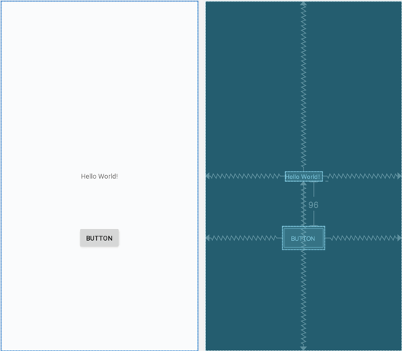Click the right arrowhead of BUTTON's horizontal constraint
This screenshot has height=351, width=402.
[x=399, y=238]
